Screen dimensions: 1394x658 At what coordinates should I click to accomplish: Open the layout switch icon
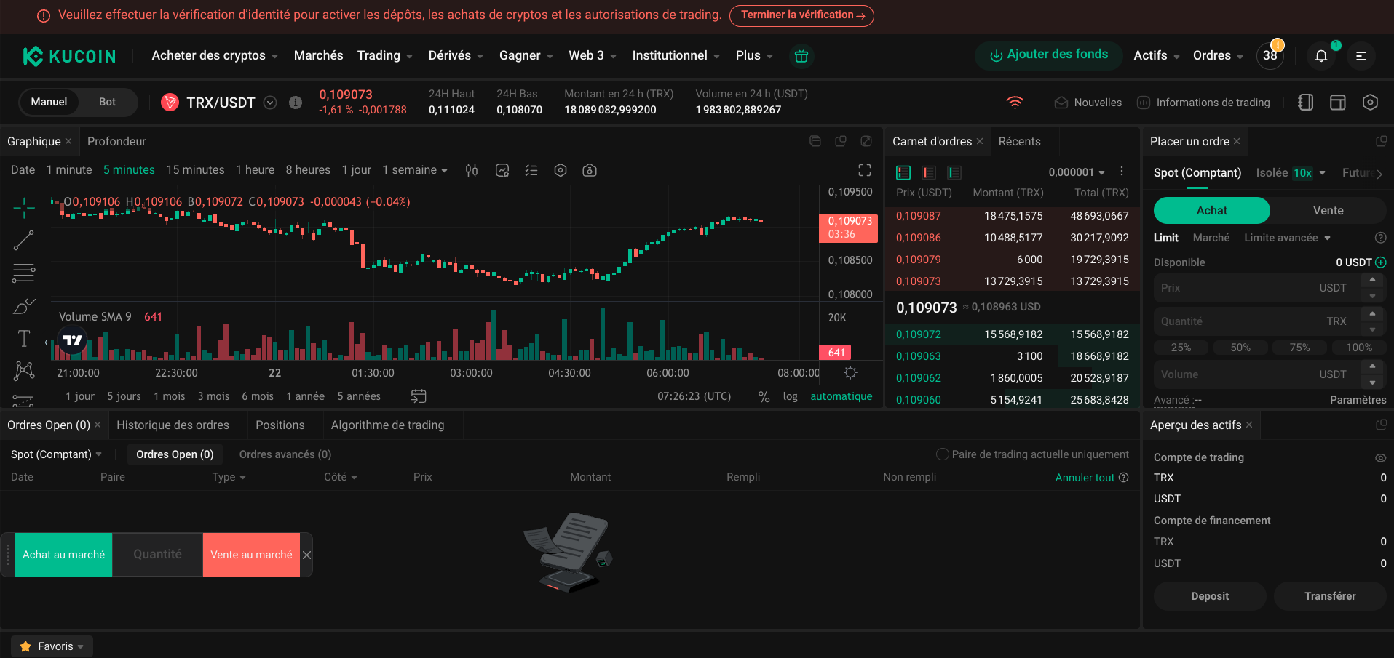(x=1338, y=103)
